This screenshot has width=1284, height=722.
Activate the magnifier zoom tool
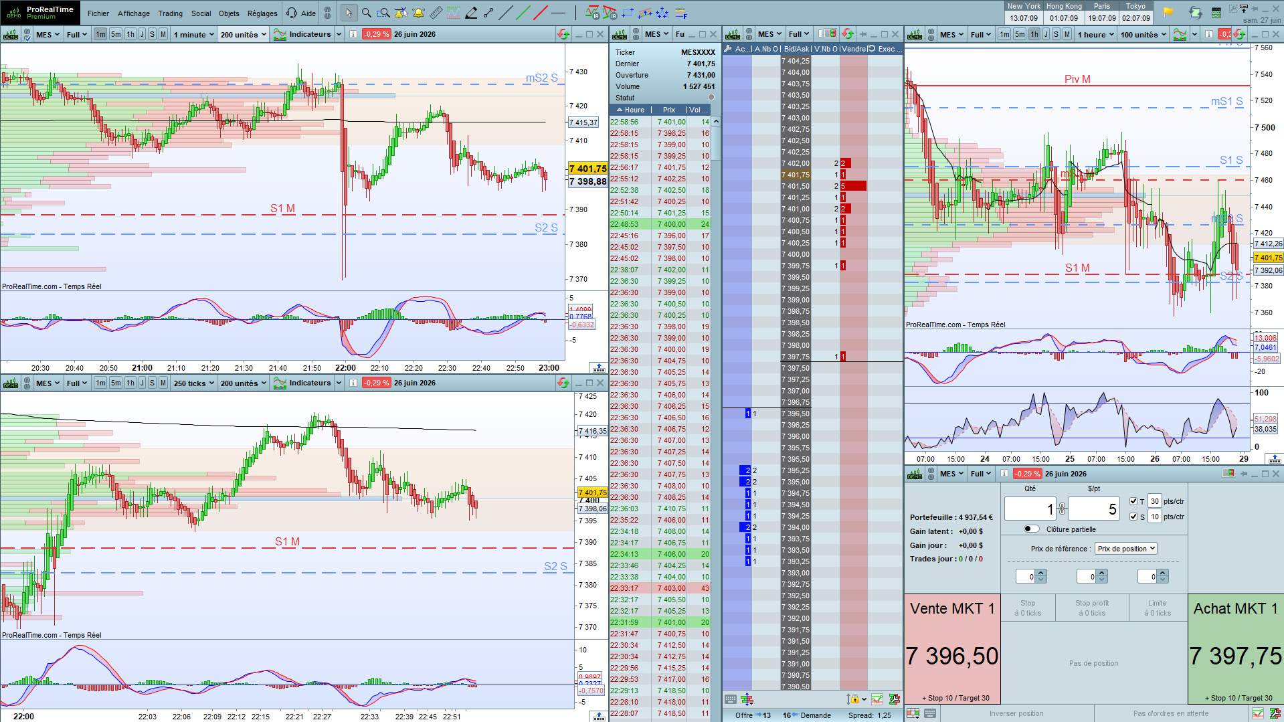(366, 13)
